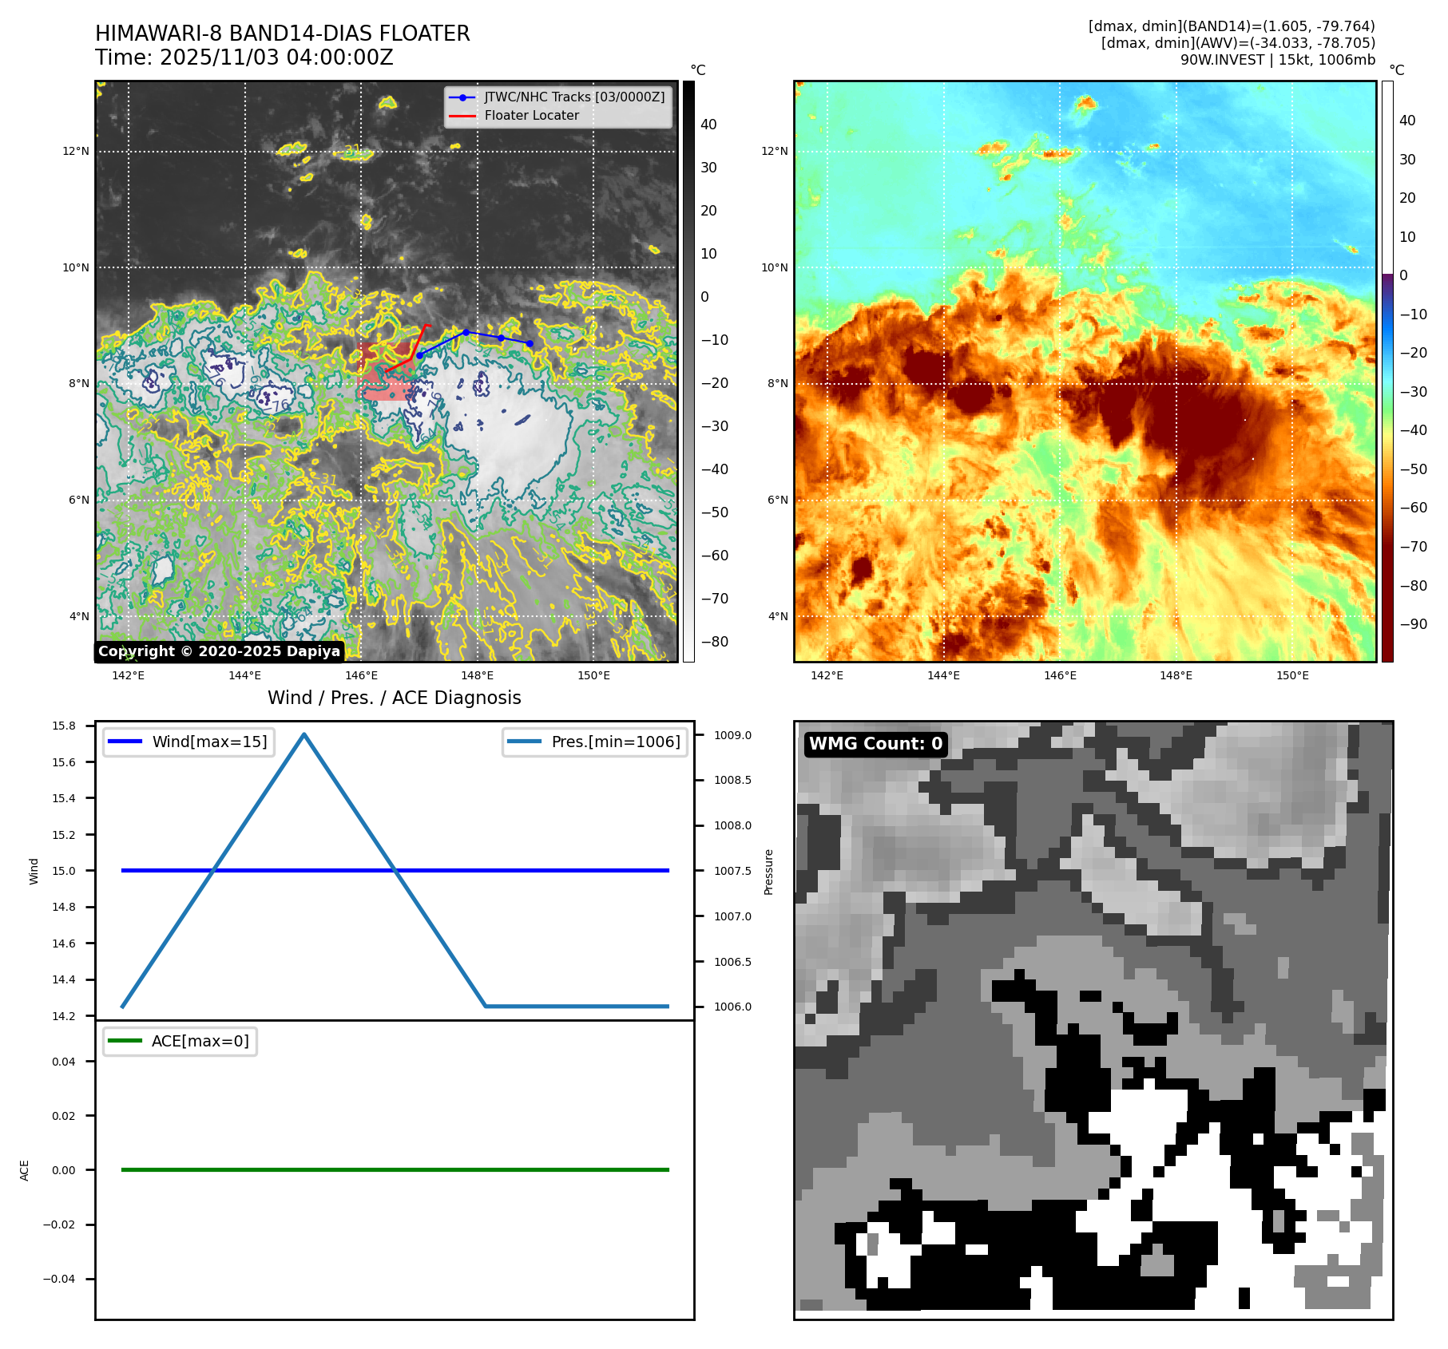Click the vertical Pressure axis label
Image resolution: width=1448 pixels, height=1349 pixels.
[768, 872]
